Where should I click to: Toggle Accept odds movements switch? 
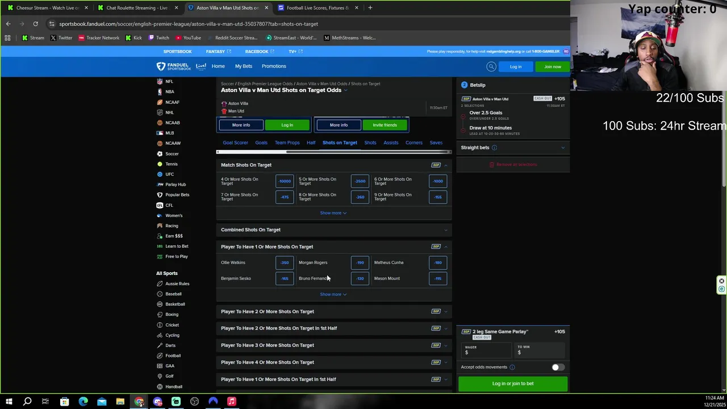pos(558,367)
